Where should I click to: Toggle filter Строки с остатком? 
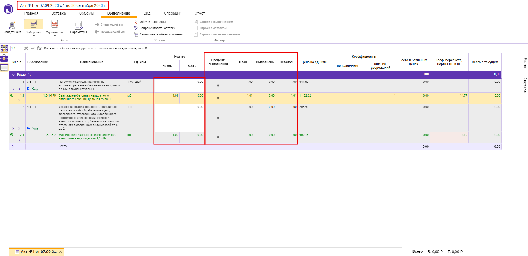[x=213, y=28]
